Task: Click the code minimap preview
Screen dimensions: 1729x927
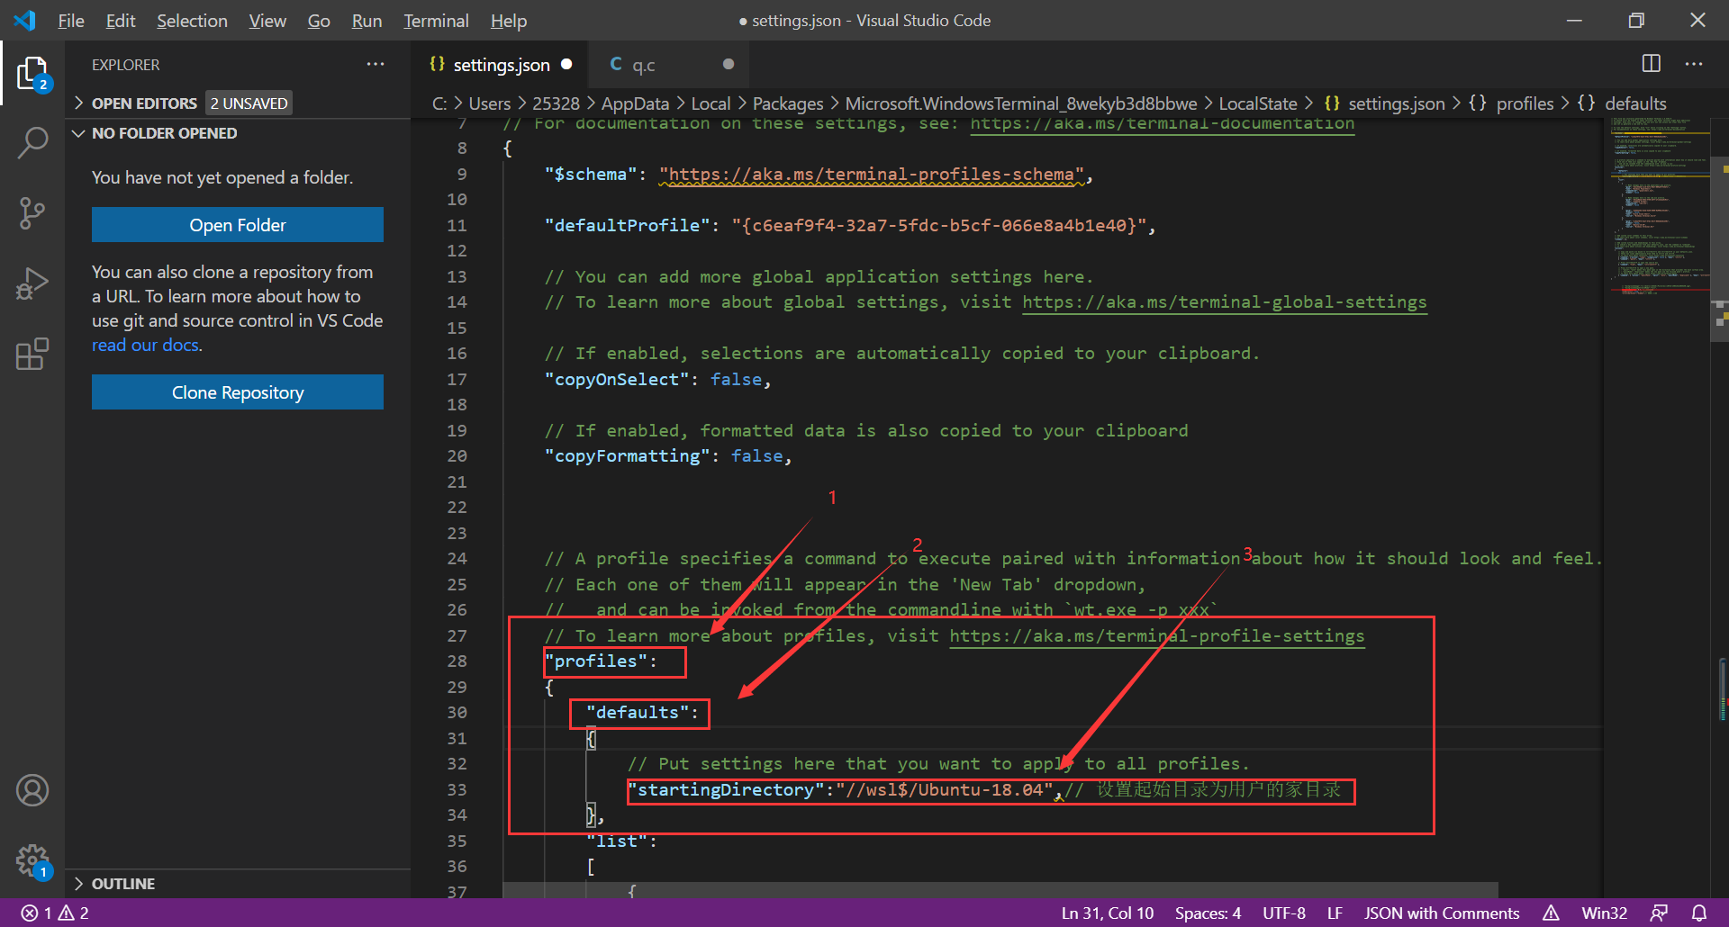Action: (x=1660, y=207)
